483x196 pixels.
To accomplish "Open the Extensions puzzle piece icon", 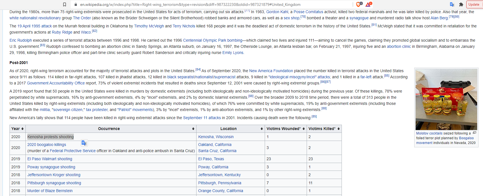I will pos(461,4).
